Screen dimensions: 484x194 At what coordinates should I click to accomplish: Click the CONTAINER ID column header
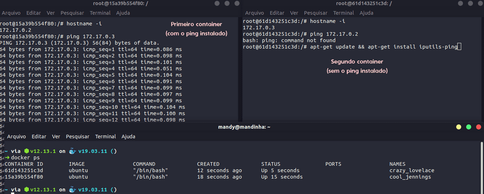[24, 164]
